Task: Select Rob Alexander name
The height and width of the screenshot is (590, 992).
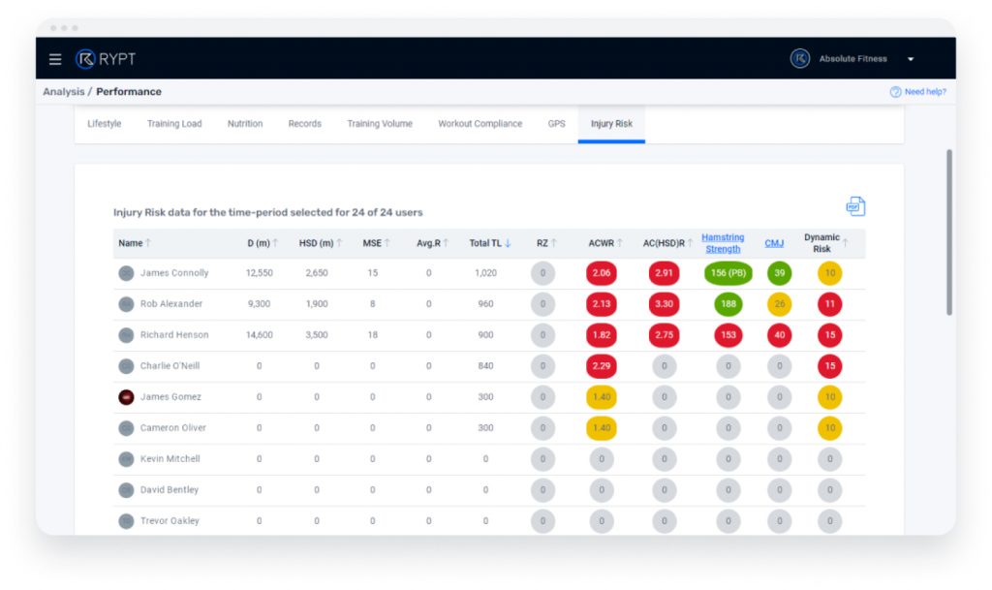Action: tap(171, 304)
